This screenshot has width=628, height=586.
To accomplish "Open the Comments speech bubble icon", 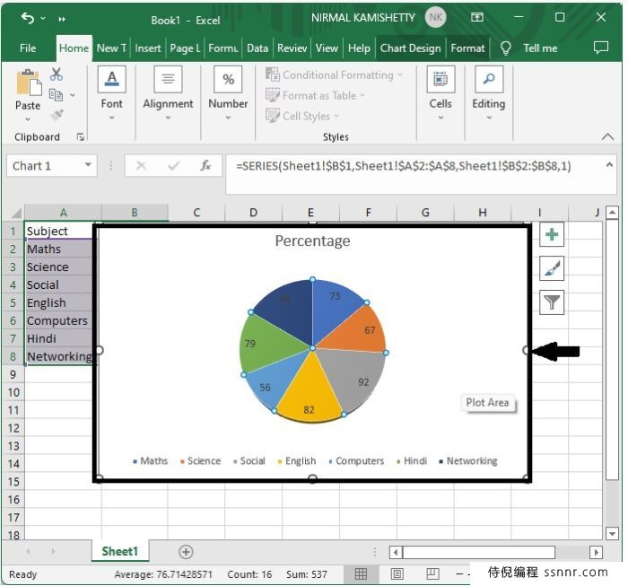I will click(600, 48).
